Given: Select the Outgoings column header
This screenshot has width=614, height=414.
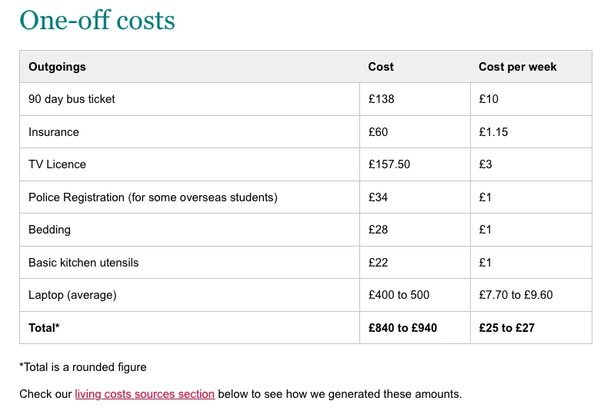Looking at the screenshot, I should 57,67.
